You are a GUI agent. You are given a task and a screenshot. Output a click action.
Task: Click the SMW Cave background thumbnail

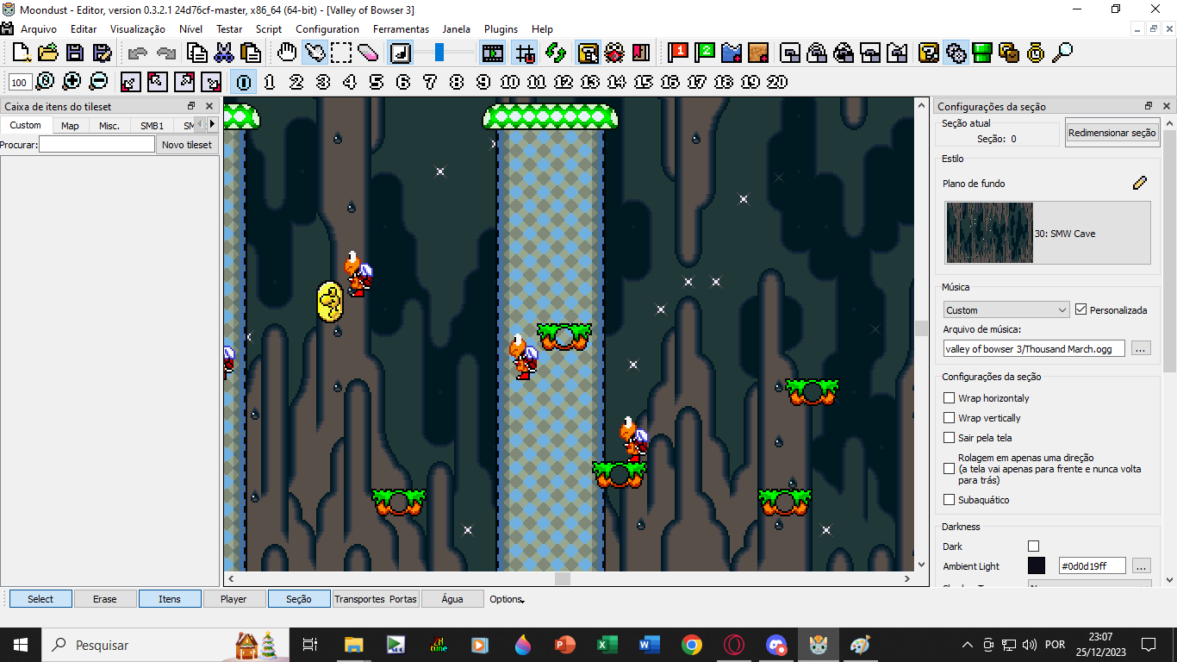[x=990, y=233]
